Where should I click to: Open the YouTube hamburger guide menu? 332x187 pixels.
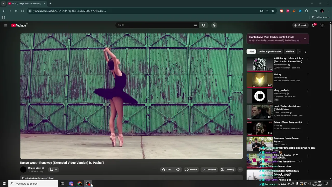tap(6, 25)
